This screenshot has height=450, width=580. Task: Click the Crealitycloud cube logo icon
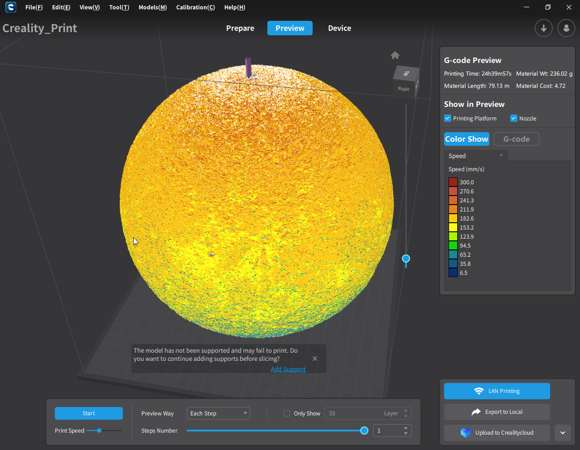[466, 433]
